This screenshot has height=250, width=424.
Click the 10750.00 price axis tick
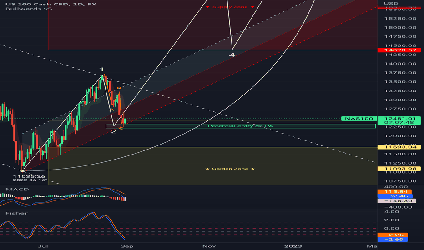pyautogui.click(x=400, y=181)
